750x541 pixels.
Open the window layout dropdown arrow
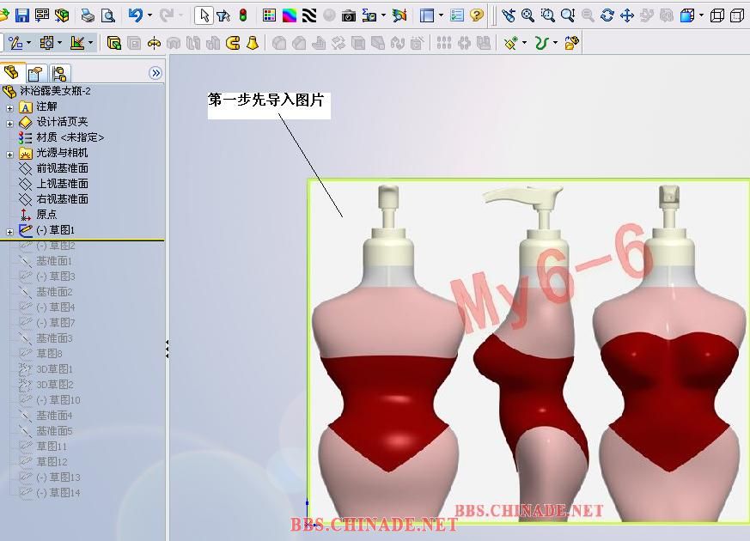coord(441,15)
